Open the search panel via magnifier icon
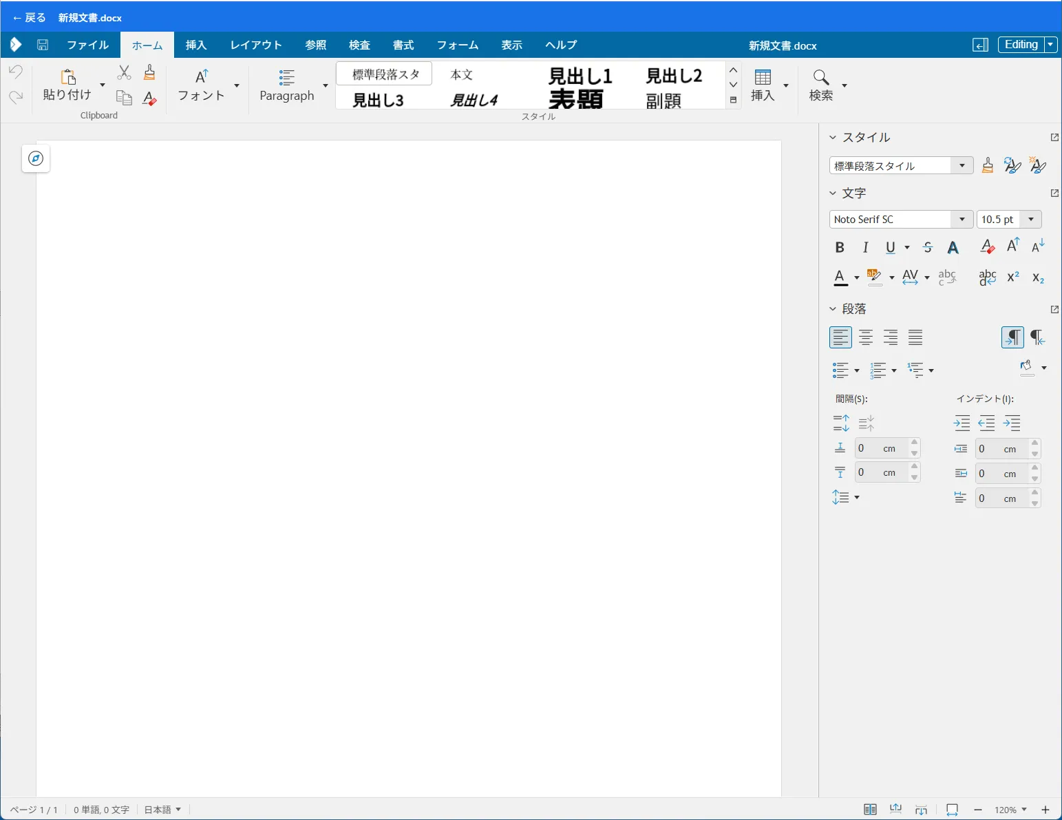The width and height of the screenshot is (1062, 820). 820,77
